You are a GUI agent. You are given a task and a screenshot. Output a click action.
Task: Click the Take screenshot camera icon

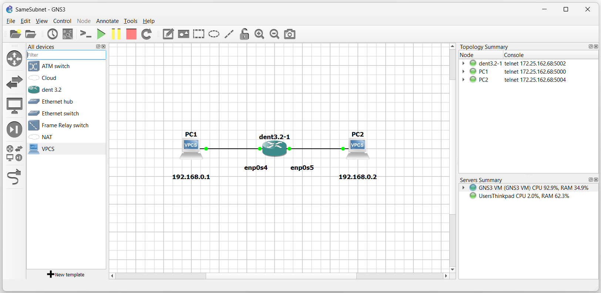(x=290, y=34)
